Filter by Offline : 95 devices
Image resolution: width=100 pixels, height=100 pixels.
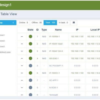[x=37, y=22]
